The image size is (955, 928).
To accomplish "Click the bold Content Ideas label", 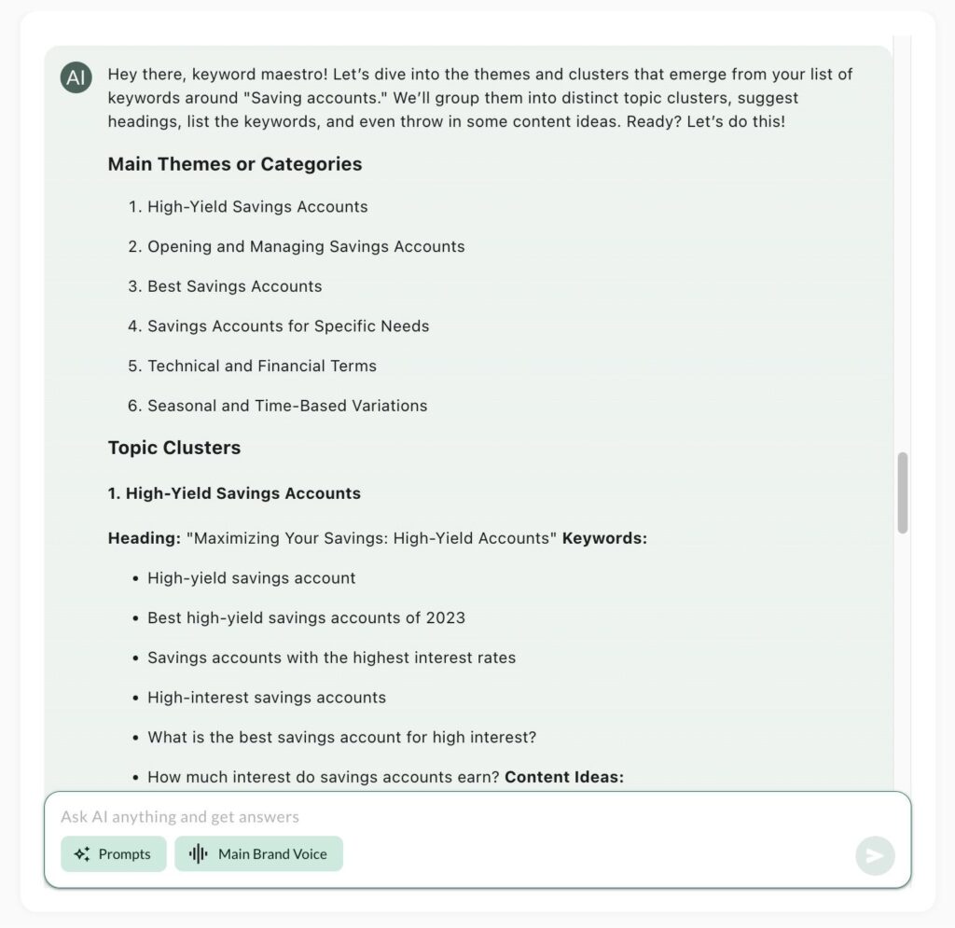I will pyautogui.click(x=564, y=777).
